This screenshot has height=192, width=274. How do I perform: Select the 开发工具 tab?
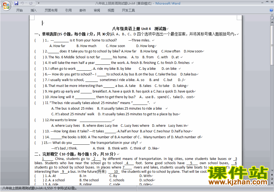[128, 10]
